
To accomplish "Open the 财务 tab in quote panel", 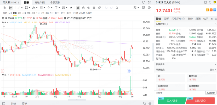I will click(190, 19).
